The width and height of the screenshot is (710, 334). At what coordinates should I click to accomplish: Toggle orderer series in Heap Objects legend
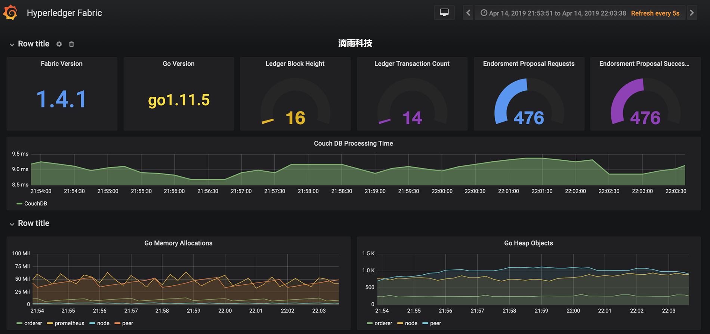coord(383,324)
